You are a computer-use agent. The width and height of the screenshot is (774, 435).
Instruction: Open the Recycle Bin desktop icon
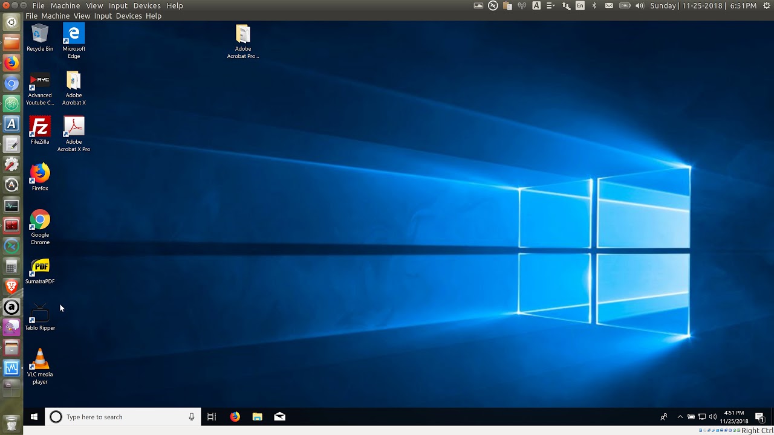click(40, 38)
